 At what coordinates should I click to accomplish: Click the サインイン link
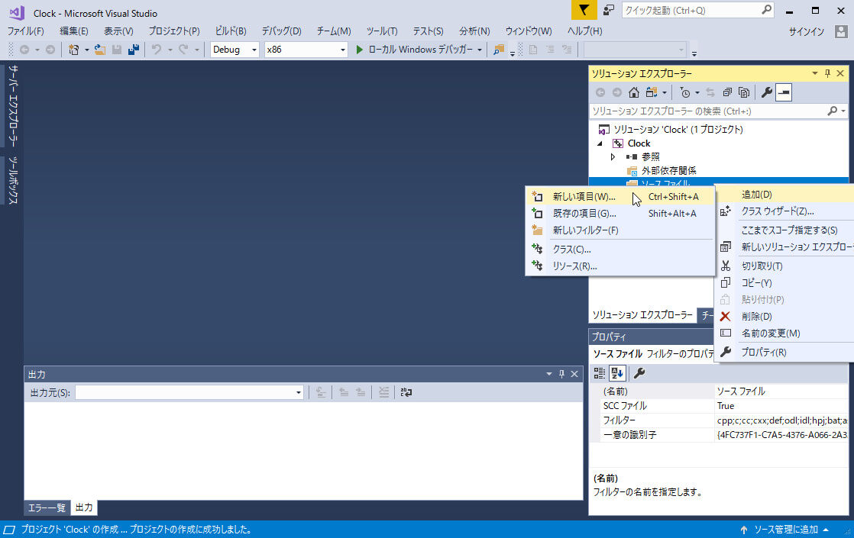(x=807, y=31)
